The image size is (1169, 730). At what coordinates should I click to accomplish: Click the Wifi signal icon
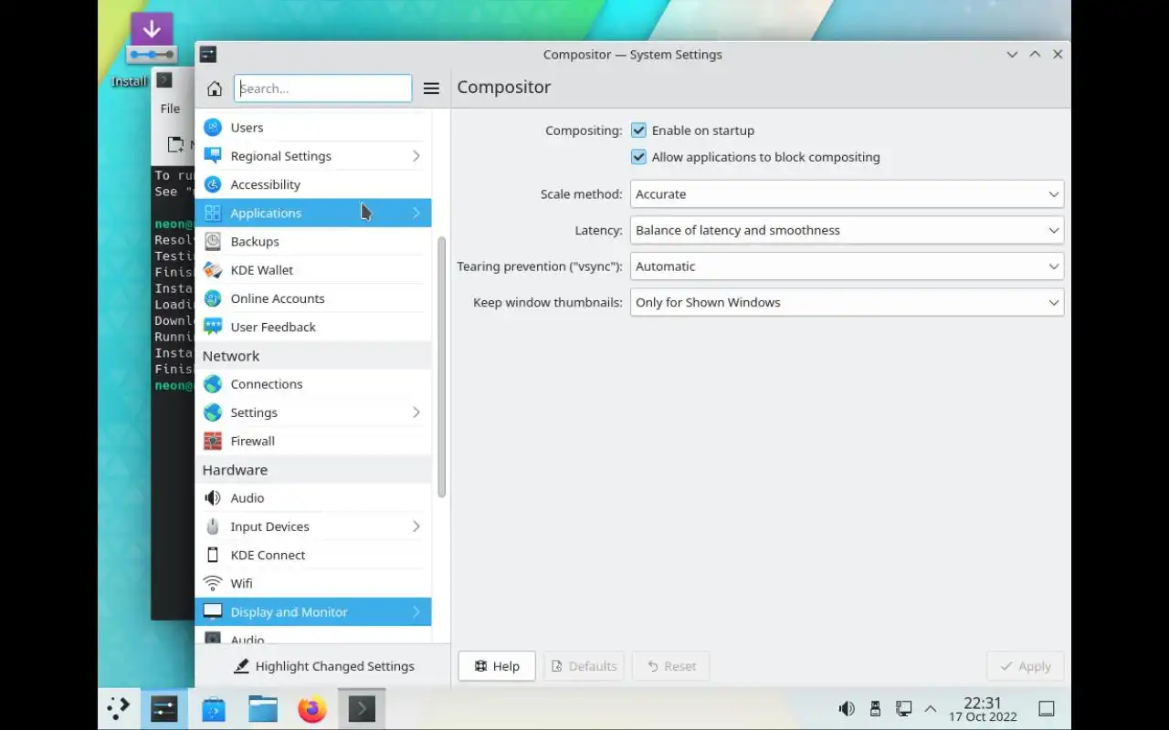coord(213,583)
